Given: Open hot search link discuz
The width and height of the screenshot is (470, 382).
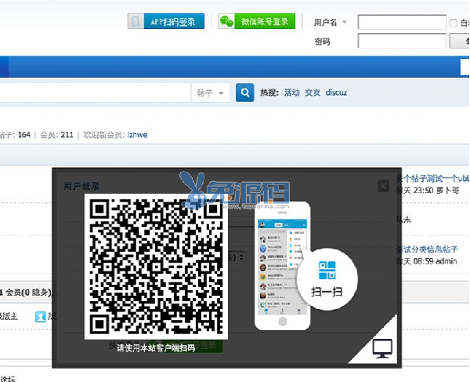Looking at the screenshot, I should 336,93.
